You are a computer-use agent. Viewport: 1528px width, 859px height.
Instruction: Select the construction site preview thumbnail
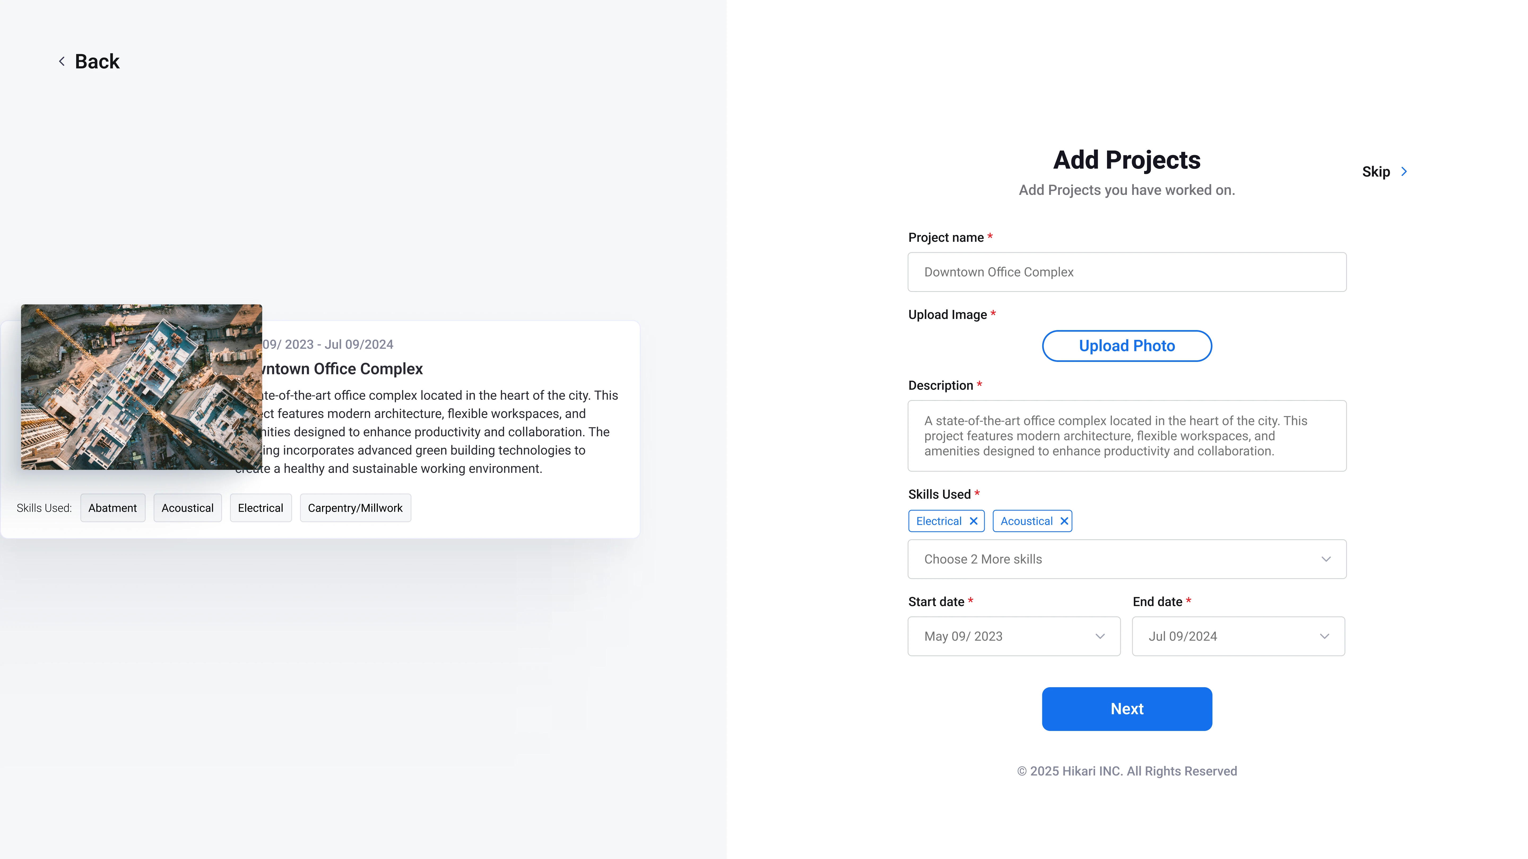tap(141, 387)
